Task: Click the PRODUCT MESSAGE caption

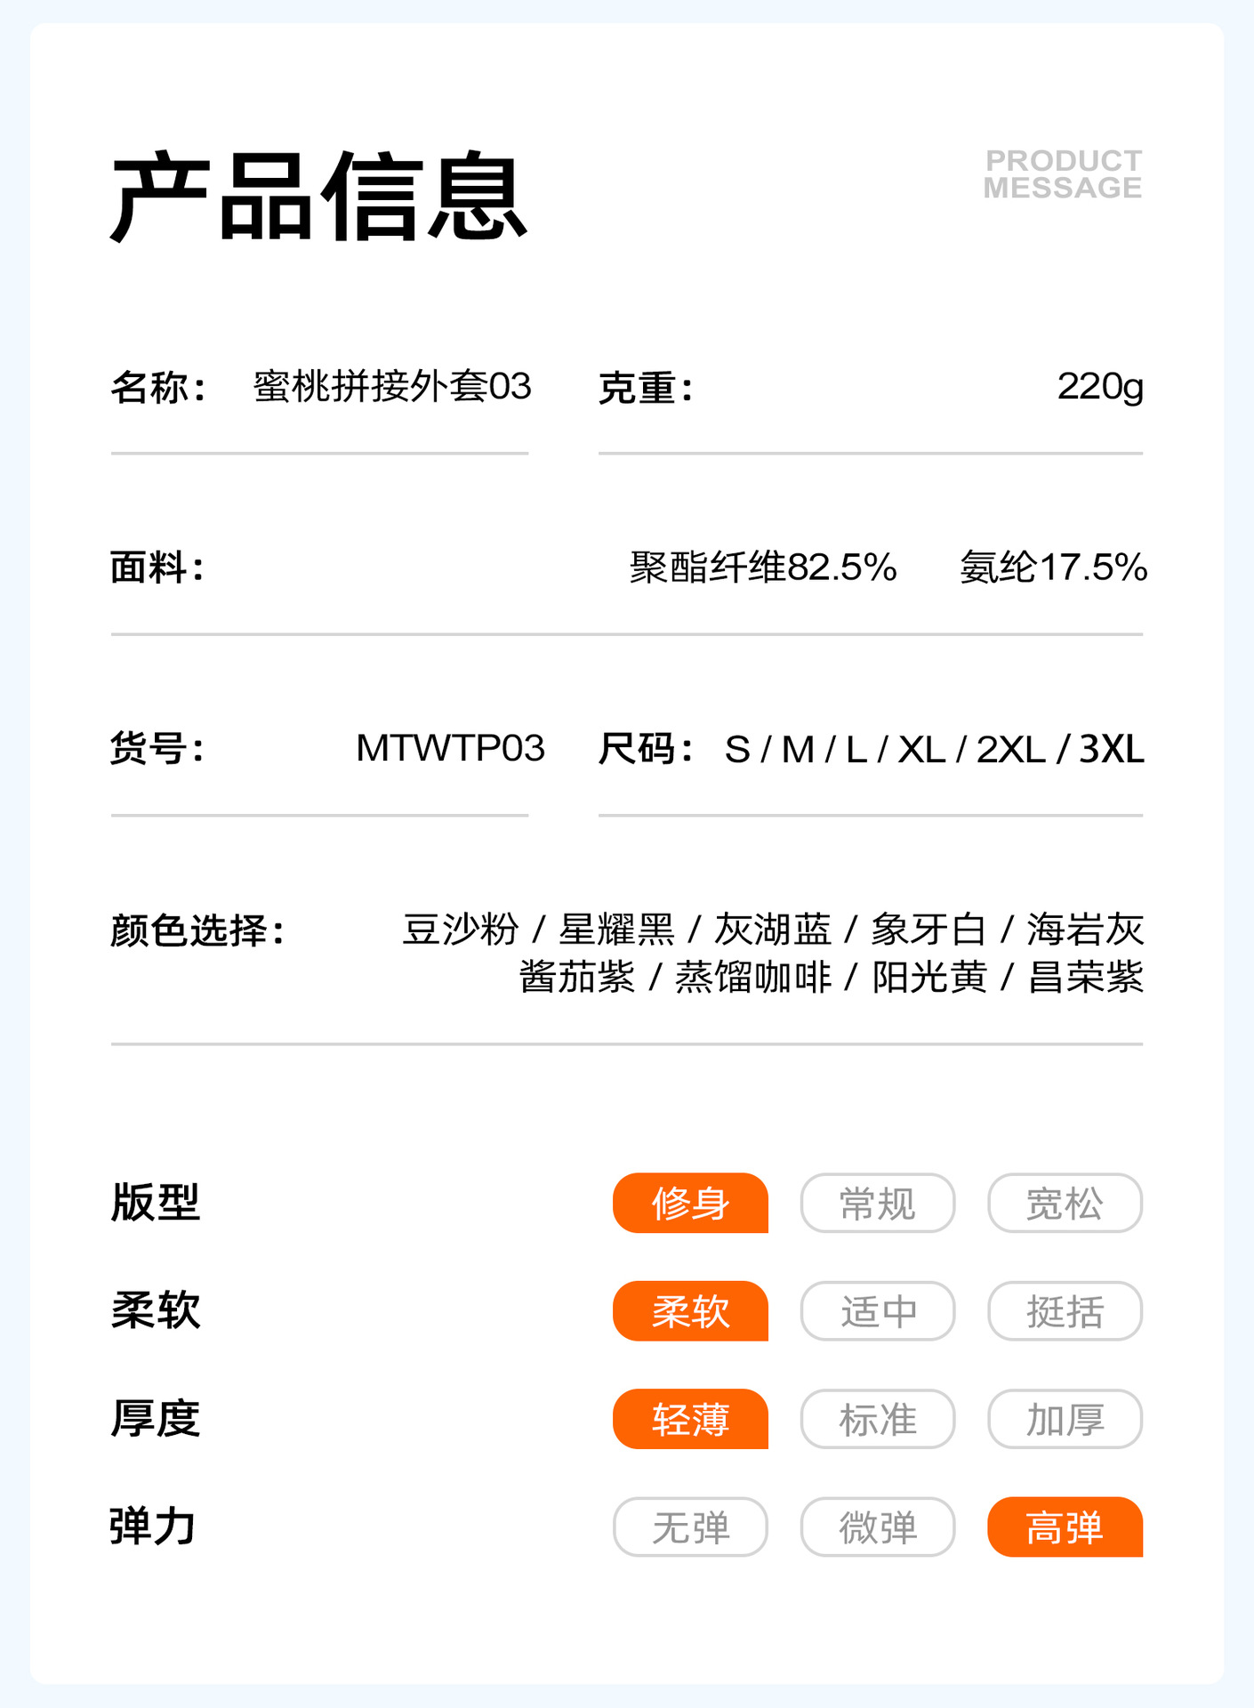Action: tap(1063, 174)
